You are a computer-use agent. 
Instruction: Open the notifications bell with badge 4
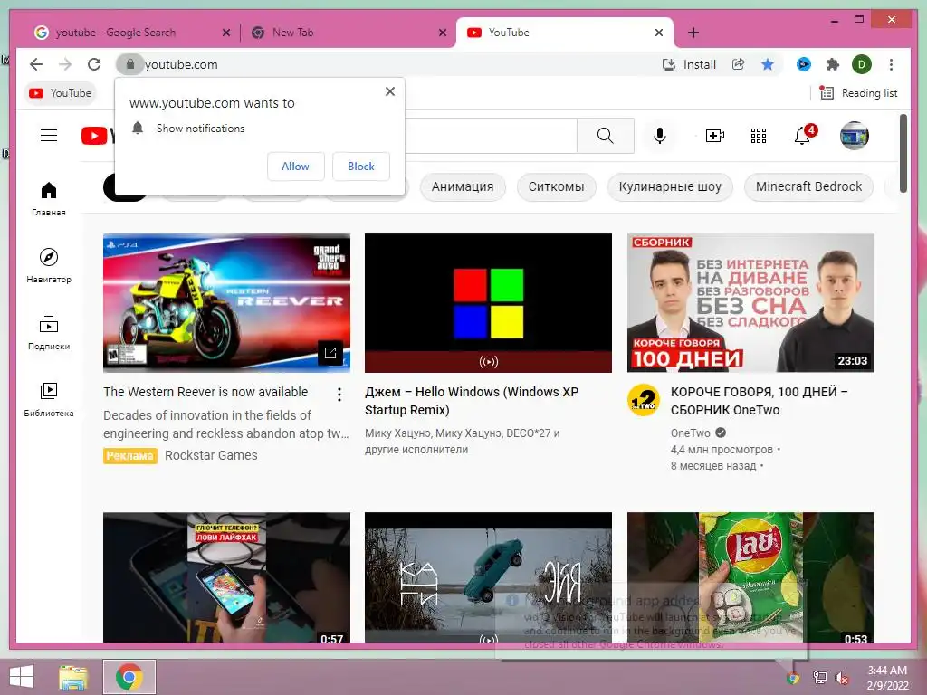[x=804, y=135]
